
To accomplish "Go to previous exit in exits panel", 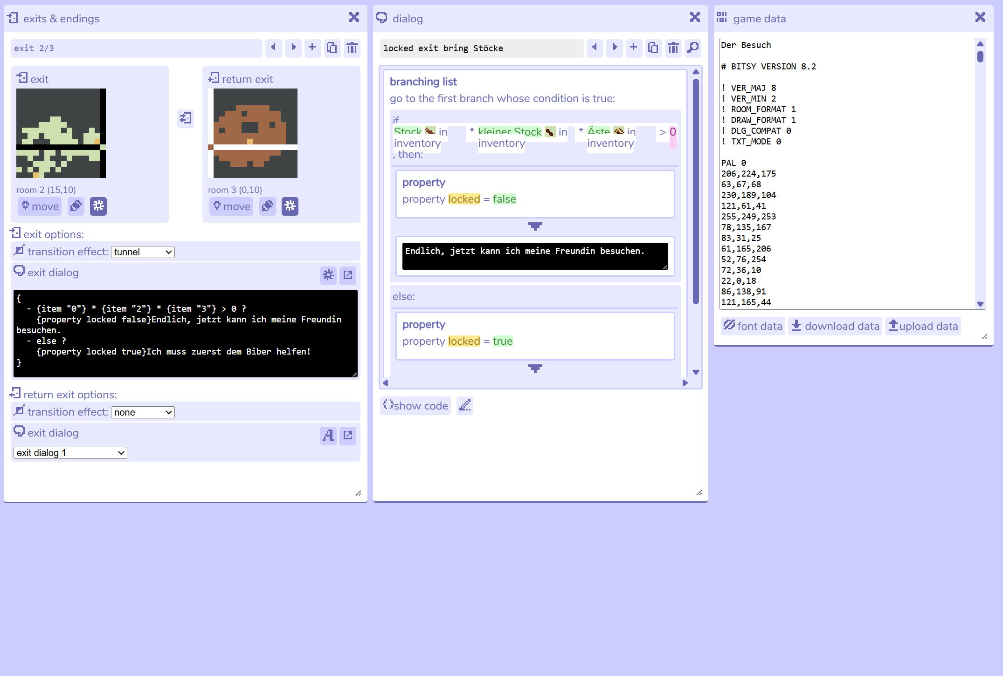I will coord(273,48).
